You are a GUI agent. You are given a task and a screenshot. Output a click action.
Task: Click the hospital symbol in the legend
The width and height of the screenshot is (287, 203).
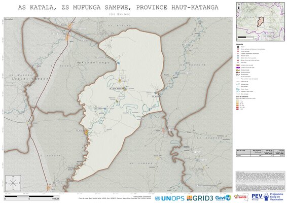(x=238, y=47)
